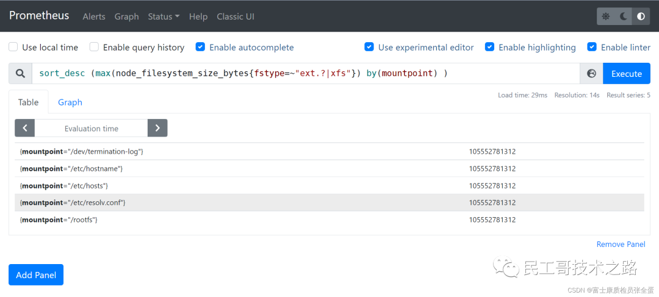The width and height of the screenshot is (659, 297).
Task: Select the /etc/hosts mountpoint row
Action: coord(329,185)
